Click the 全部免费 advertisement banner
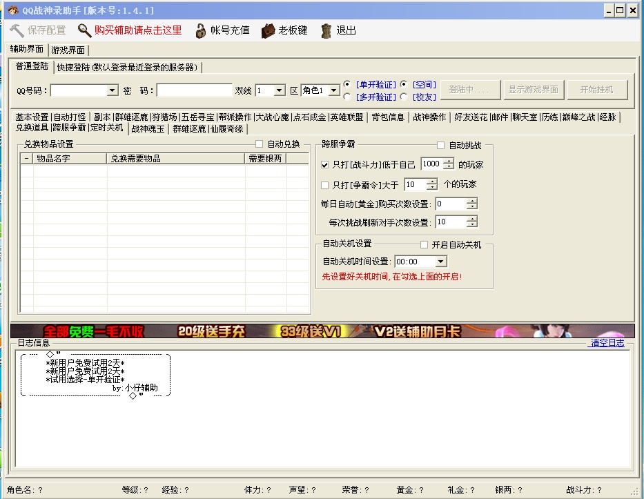Screen dimensions: 644x499 [322, 331]
